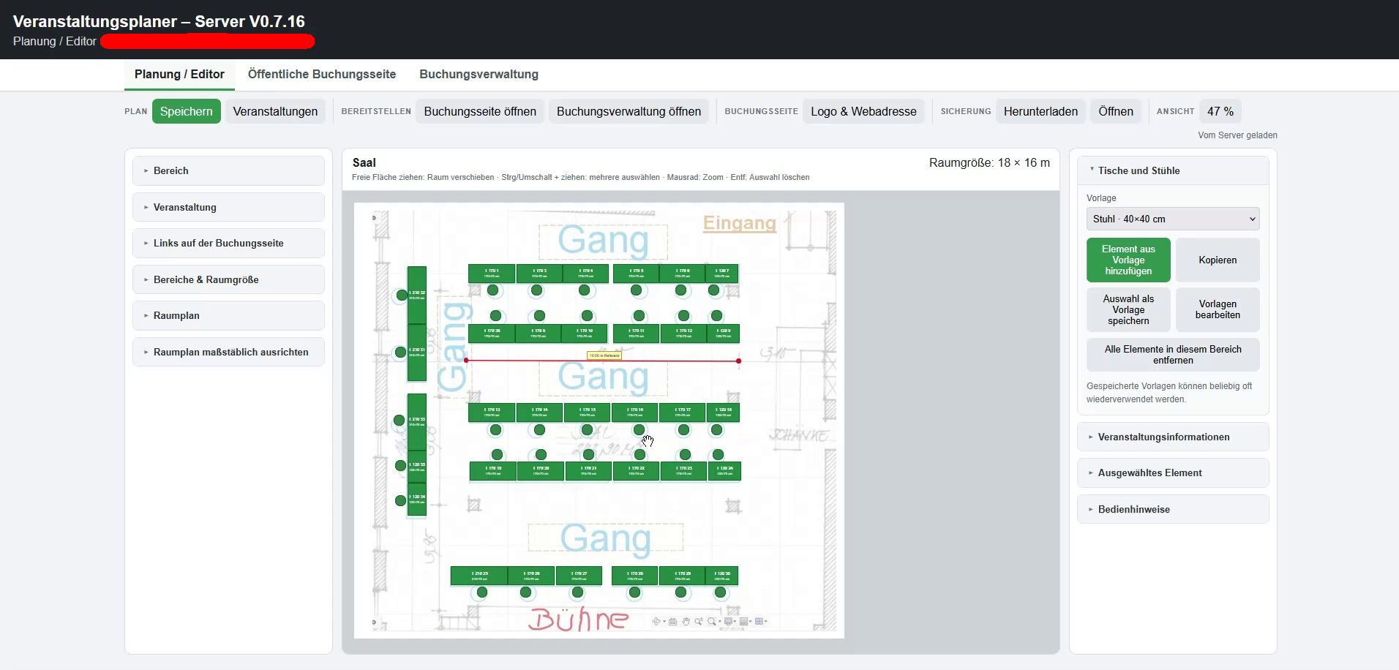Expand the Veranstaltung section

pos(228,207)
